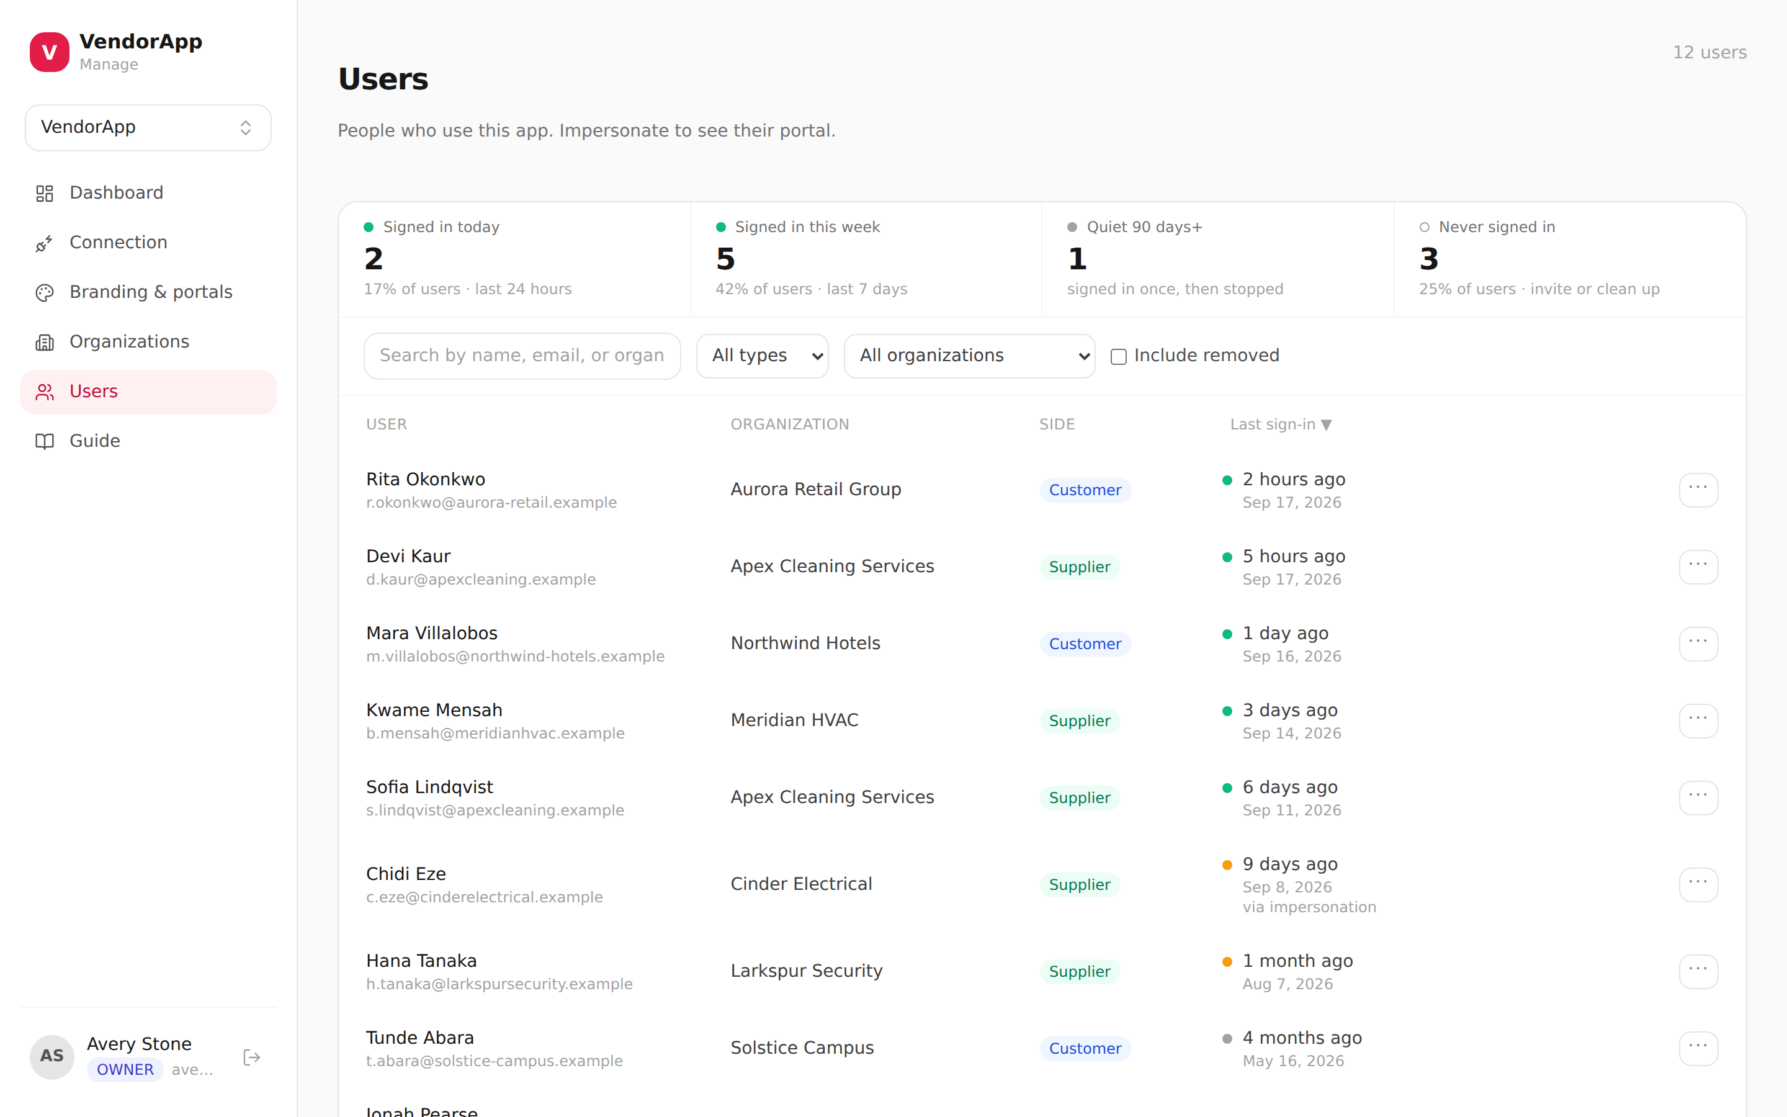Open actions menu for Hana Tanaka
This screenshot has width=1787, height=1117.
(1698, 971)
